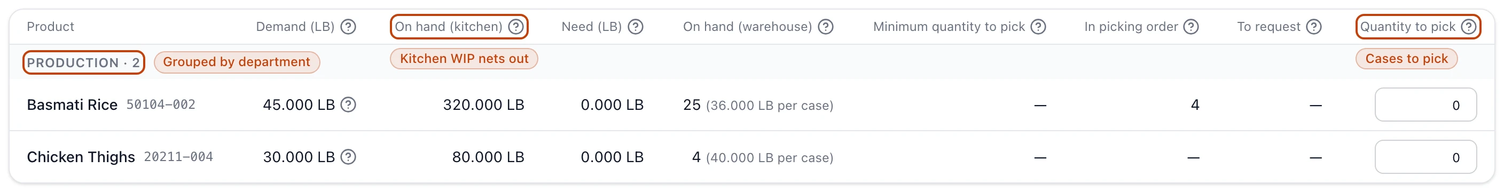Open the Basmati Rice product name
The image size is (1504, 192).
pyautogui.click(x=73, y=105)
